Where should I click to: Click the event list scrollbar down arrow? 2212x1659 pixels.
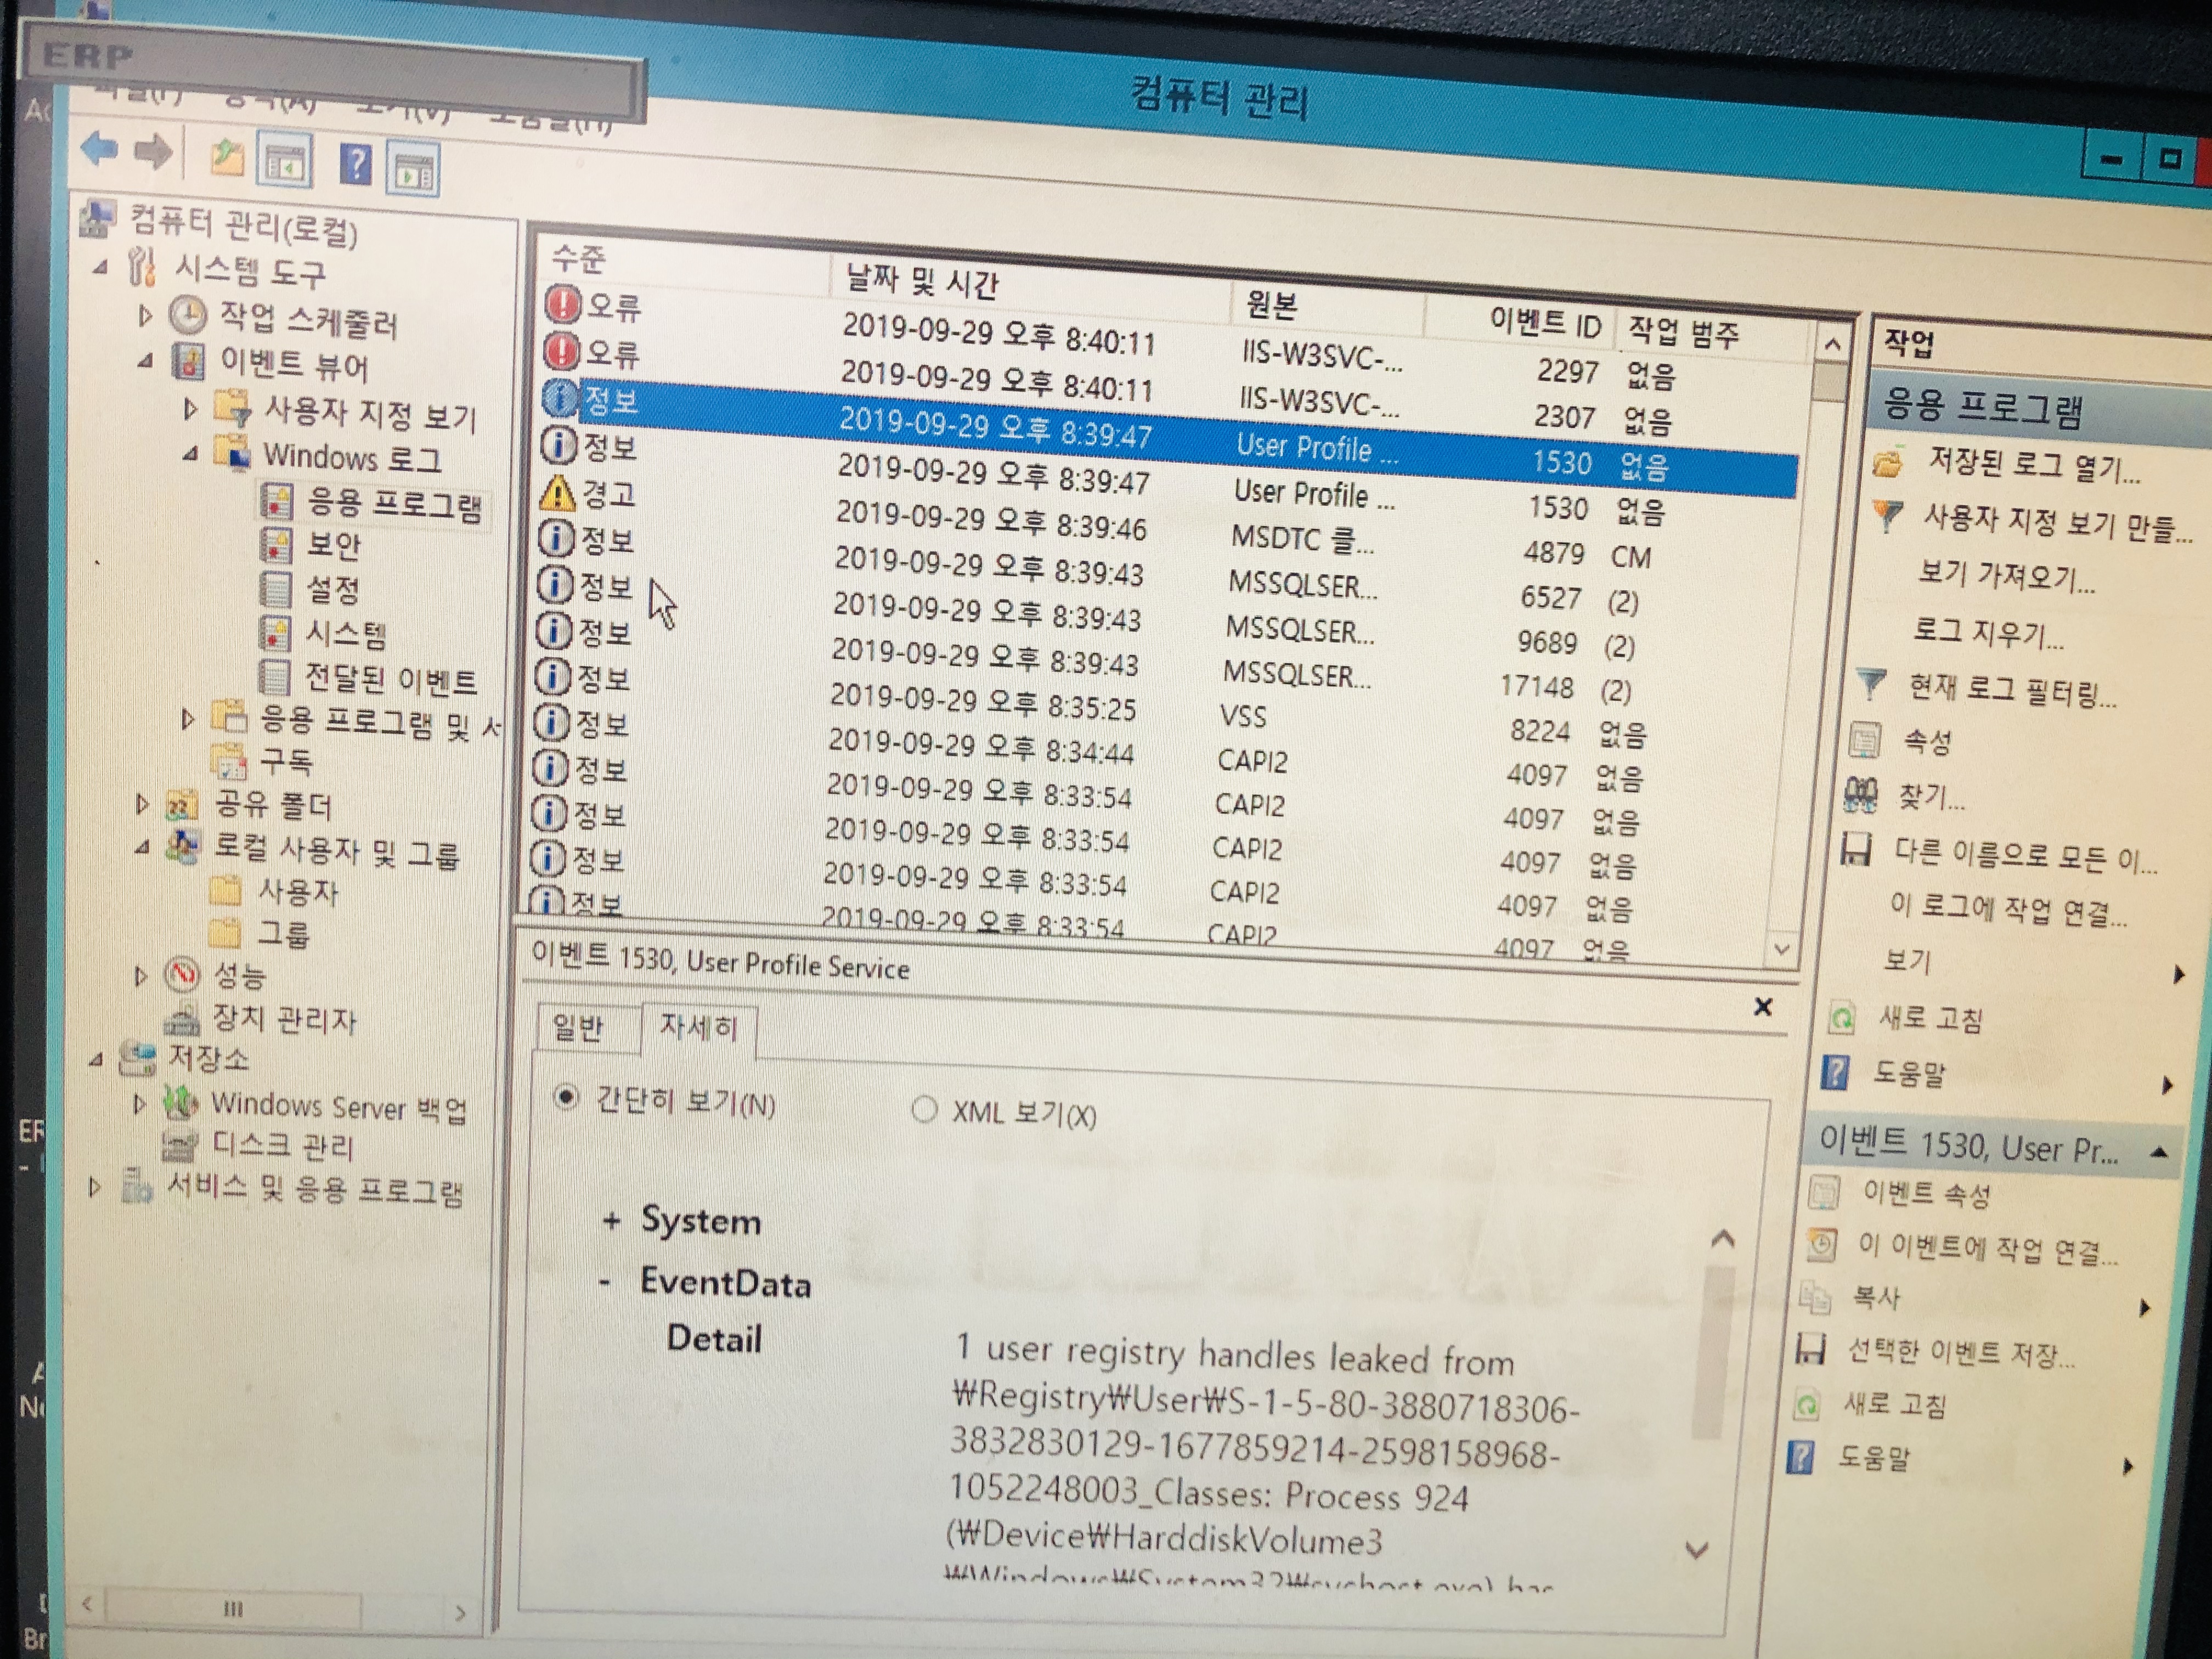tap(1781, 948)
